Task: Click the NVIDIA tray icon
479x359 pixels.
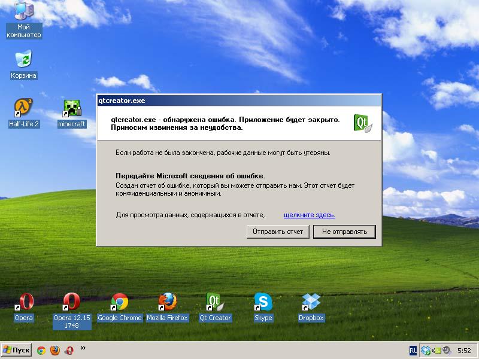Action: [x=436, y=351]
